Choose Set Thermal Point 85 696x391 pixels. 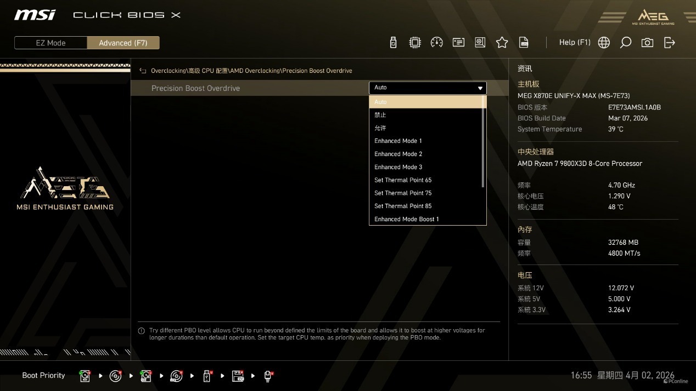(x=425, y=206)
